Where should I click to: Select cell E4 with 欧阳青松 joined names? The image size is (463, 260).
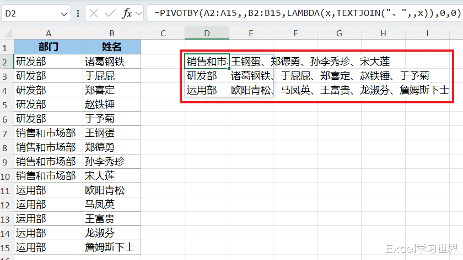click(251, 90)
